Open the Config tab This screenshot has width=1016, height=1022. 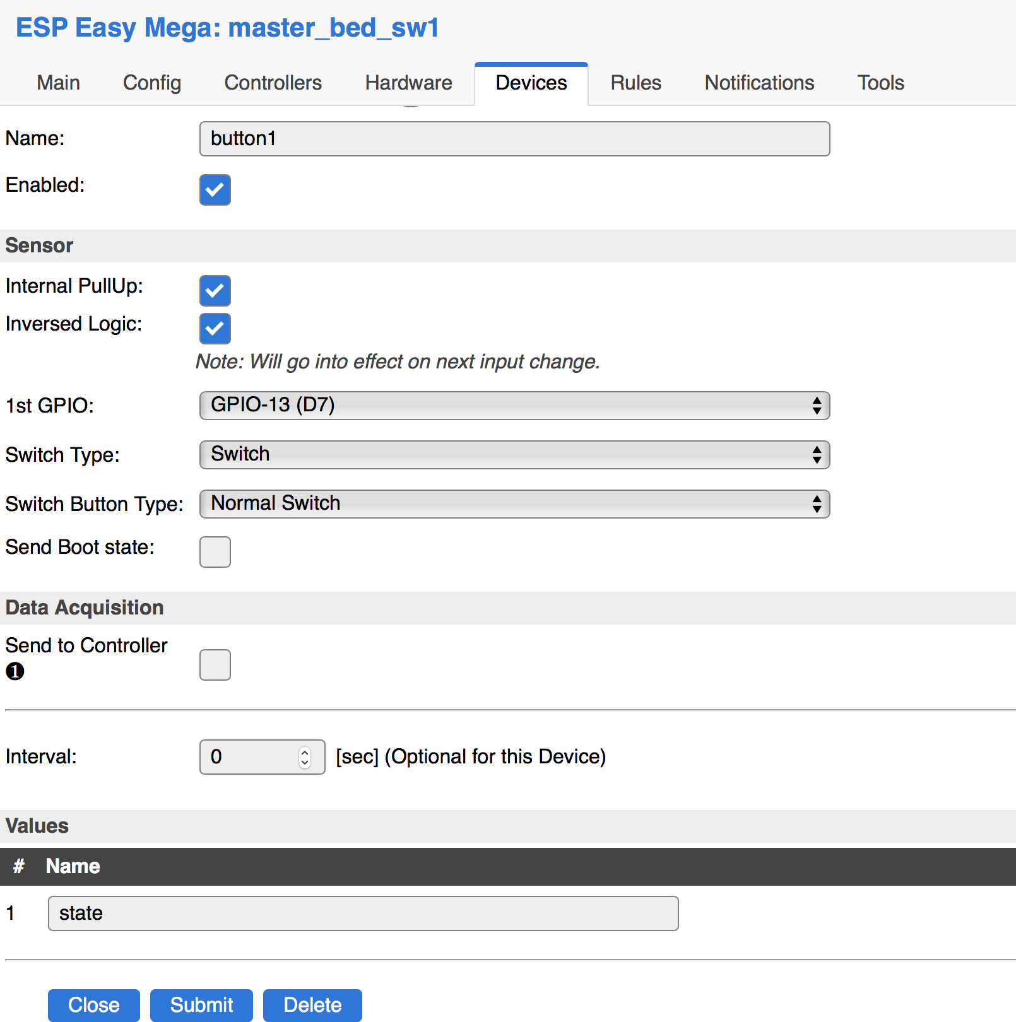point(152,83)
